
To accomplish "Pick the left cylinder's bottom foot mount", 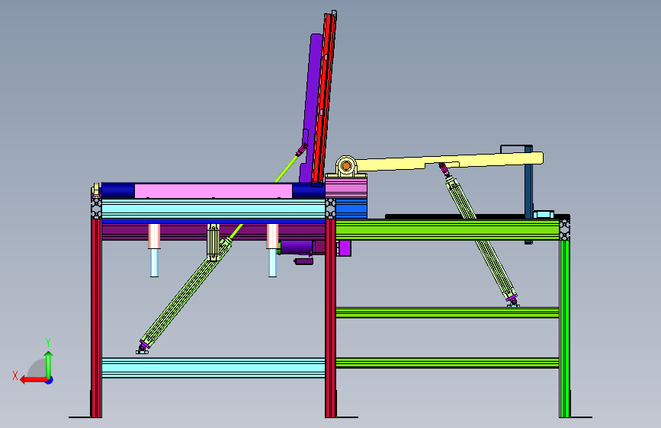I will (143, 350).
